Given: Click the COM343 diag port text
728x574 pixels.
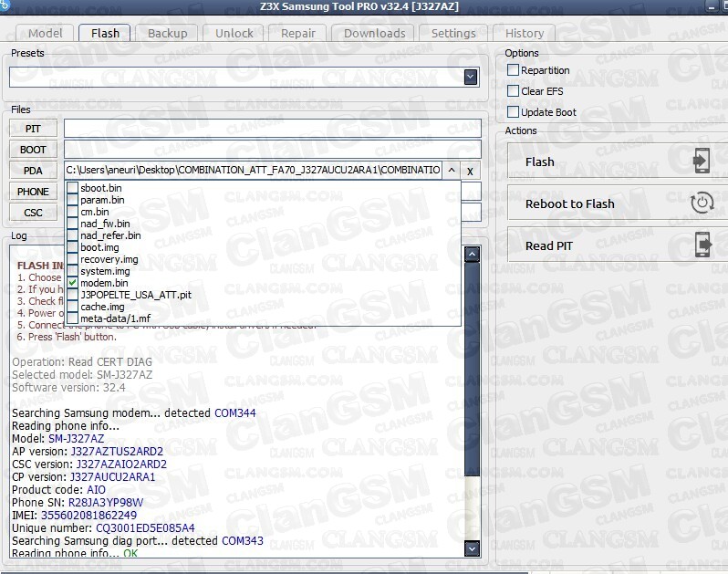Looking at the screenshot, I should pos(243,540).
